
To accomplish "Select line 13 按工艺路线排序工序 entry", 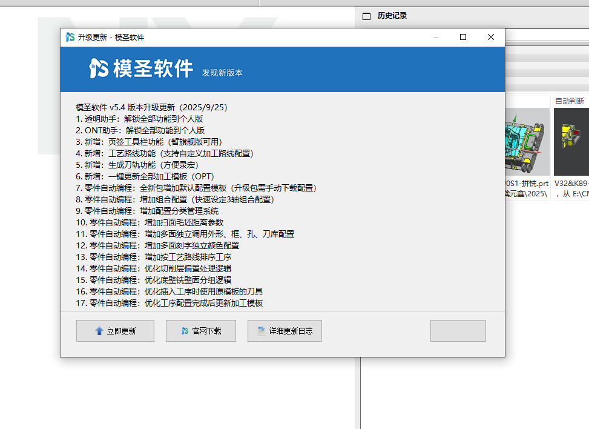I will (x=153, y=257).
